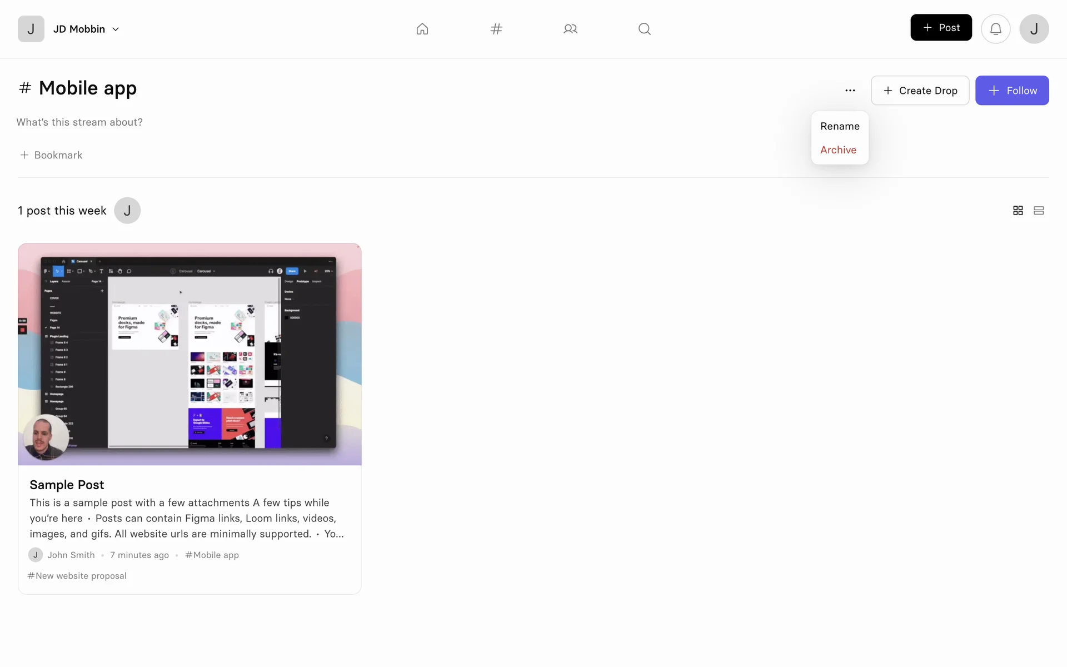The width and height of the screenshot is (1067, 667).
Task: Go to the Home feed icon
Action: pyautogui.click(x=422, y=29)
